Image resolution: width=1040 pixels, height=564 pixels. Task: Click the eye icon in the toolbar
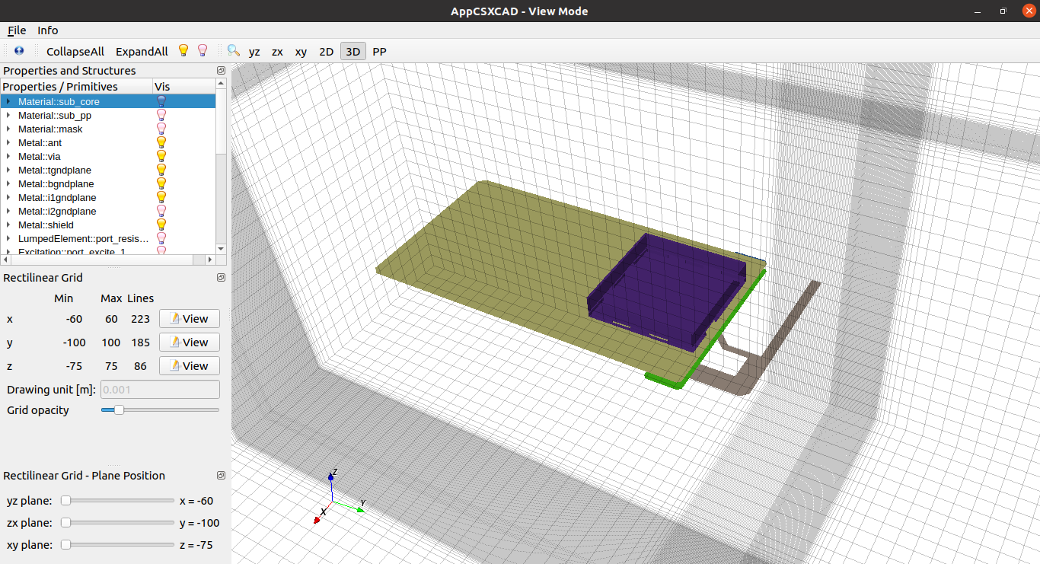click(19, 51)
